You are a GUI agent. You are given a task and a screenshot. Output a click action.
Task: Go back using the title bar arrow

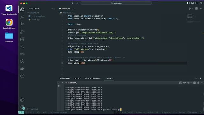point(73,3)
